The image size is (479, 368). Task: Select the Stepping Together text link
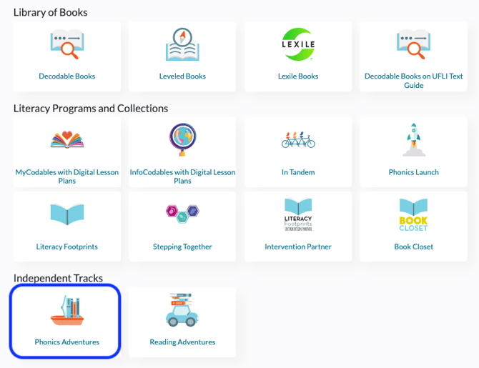(182, 247)
